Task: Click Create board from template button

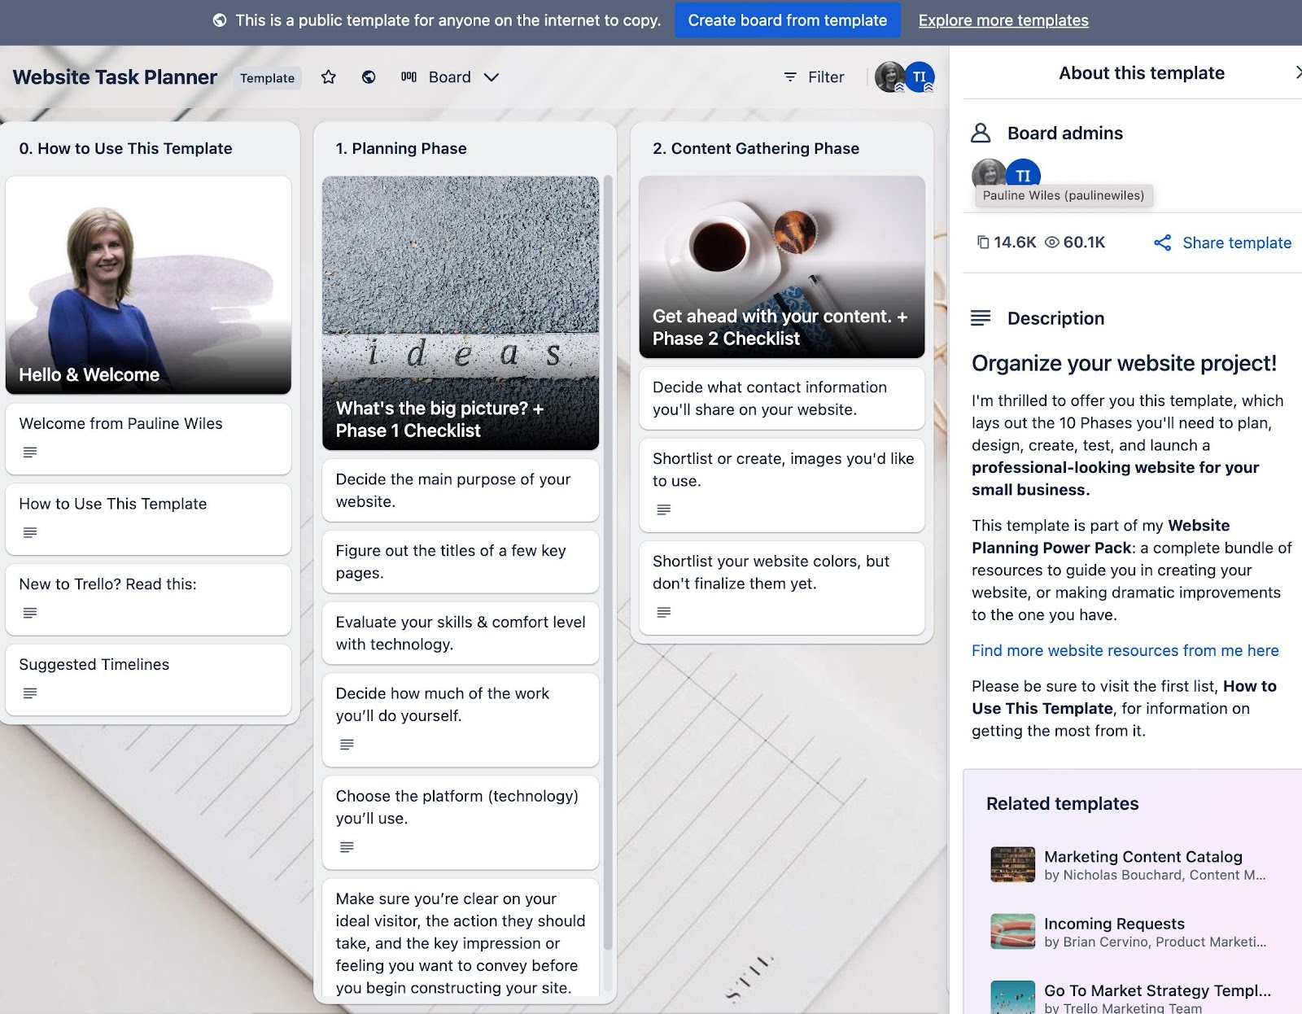Action: pos(787,20)
